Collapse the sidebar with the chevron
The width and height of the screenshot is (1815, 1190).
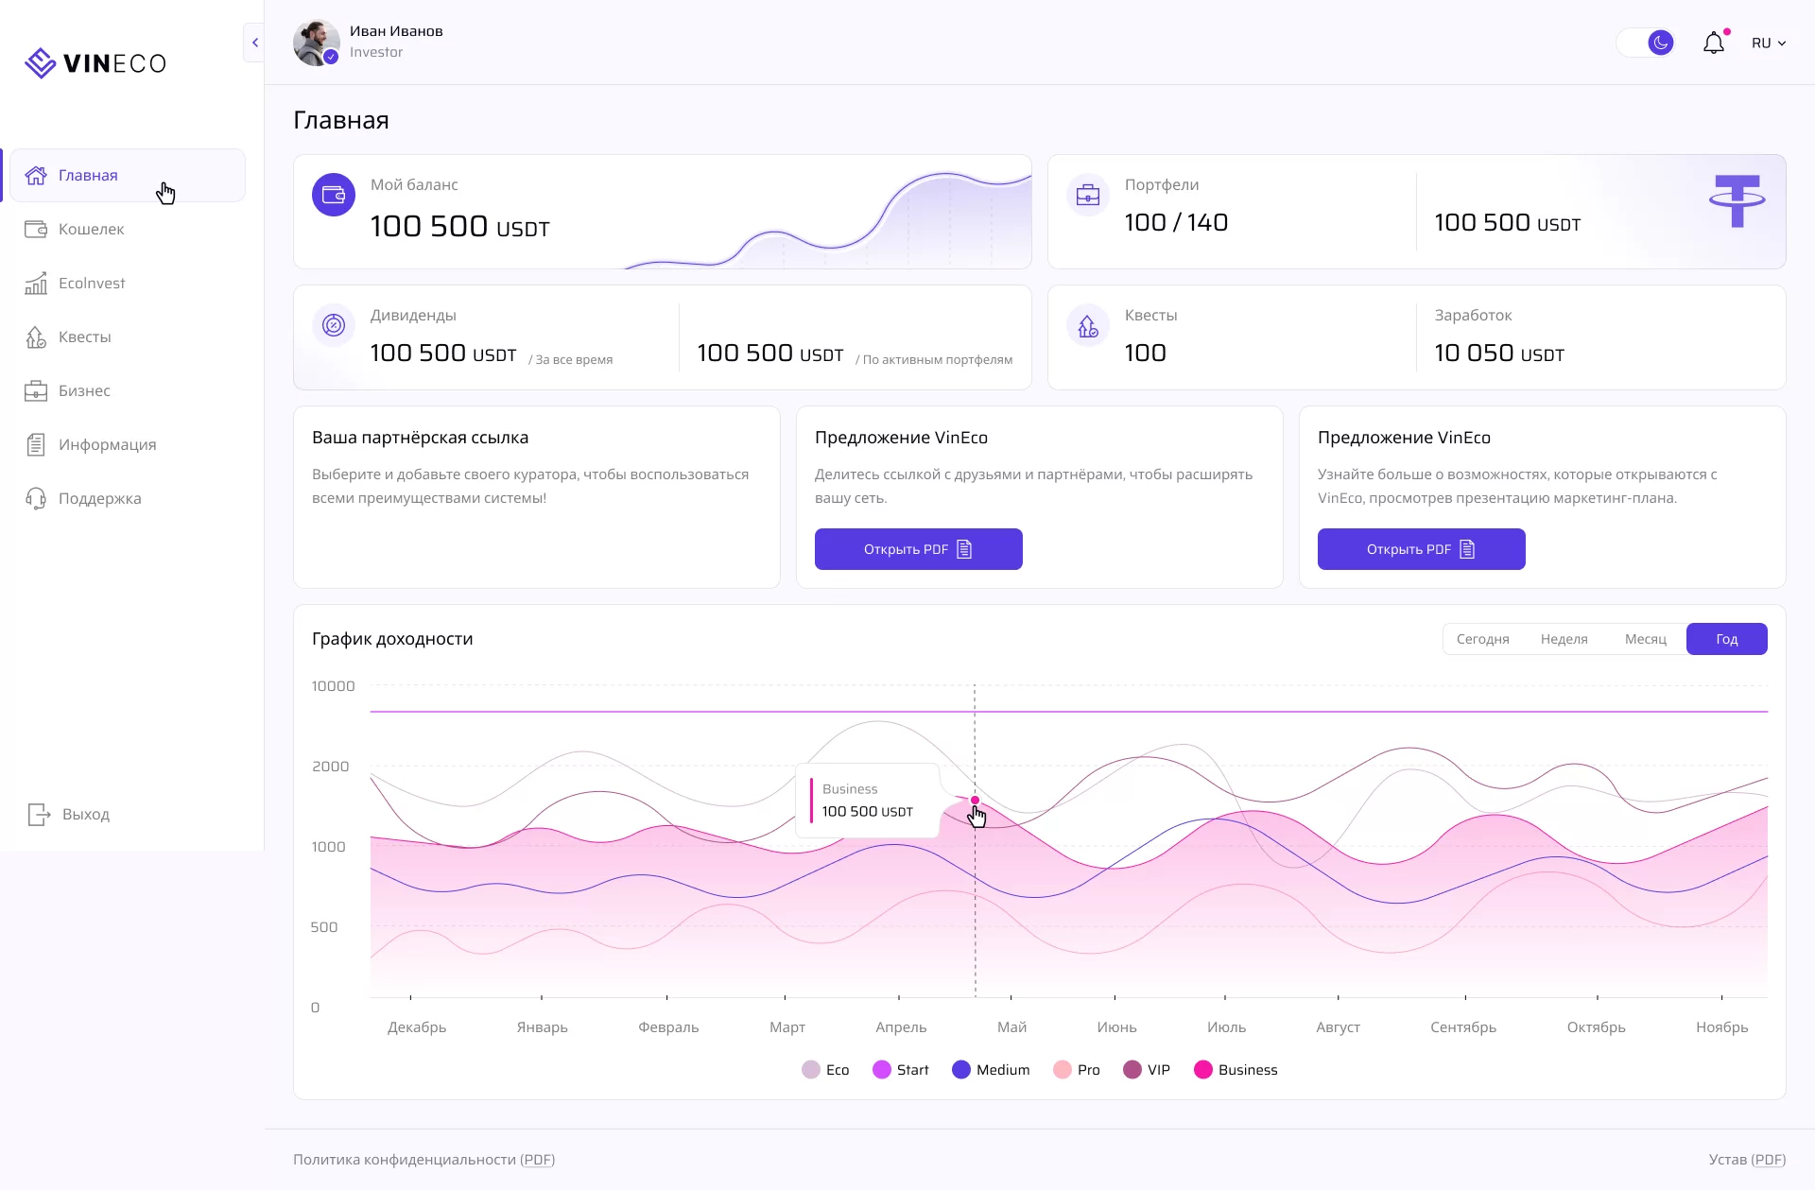tap(254, 43)
